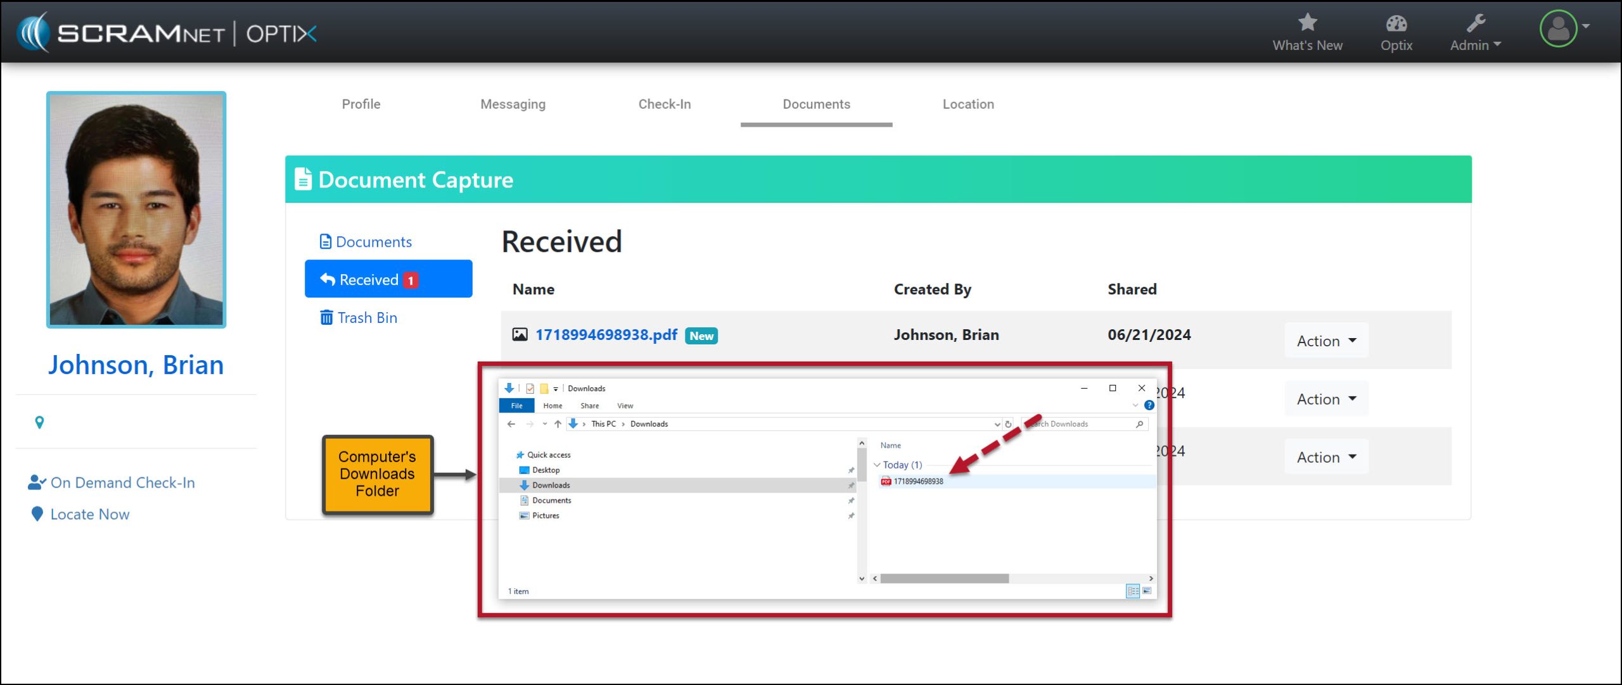
Task: Click the image icon beside 1718994698938.pdf
Action: point(520,334)
